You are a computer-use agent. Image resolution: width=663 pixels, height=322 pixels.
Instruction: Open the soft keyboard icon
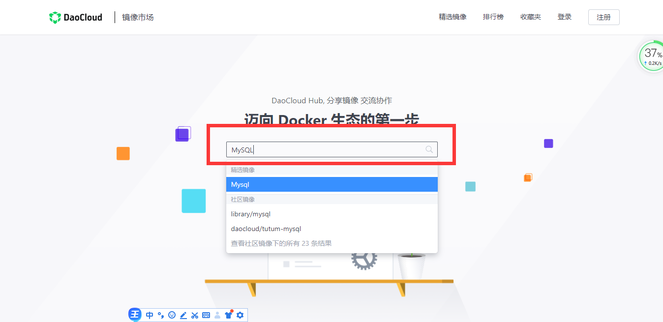206,315
